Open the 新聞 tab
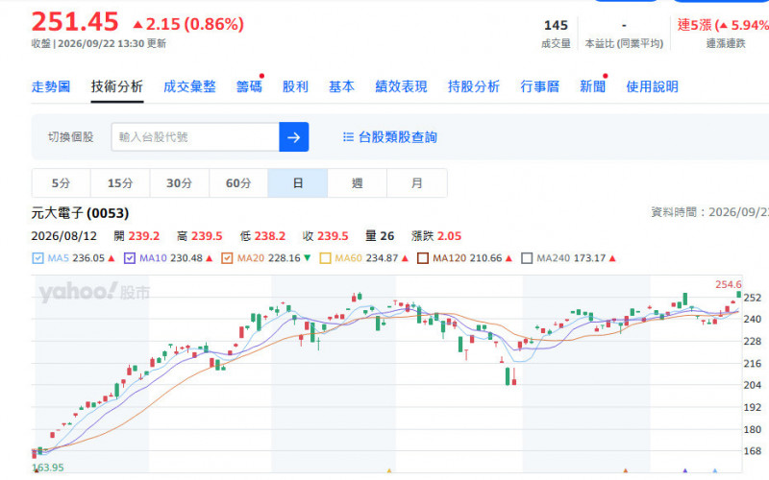The height and width of the screenshot is (480, 769). point(592,87)
